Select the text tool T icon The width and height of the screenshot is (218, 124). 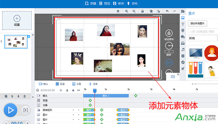point(183,24)
